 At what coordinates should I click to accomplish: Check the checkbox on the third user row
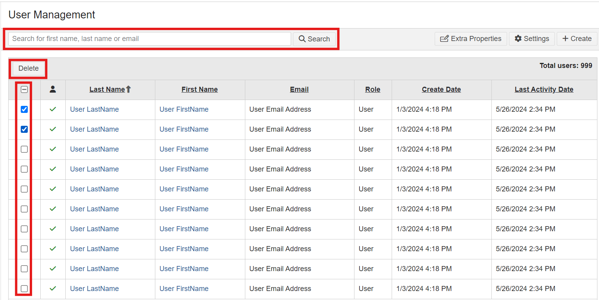24,149
